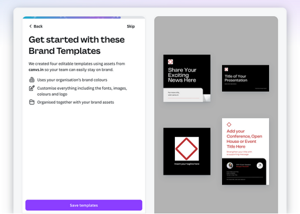Click the guest speaker avatar on event template

[x=230, y=166]
